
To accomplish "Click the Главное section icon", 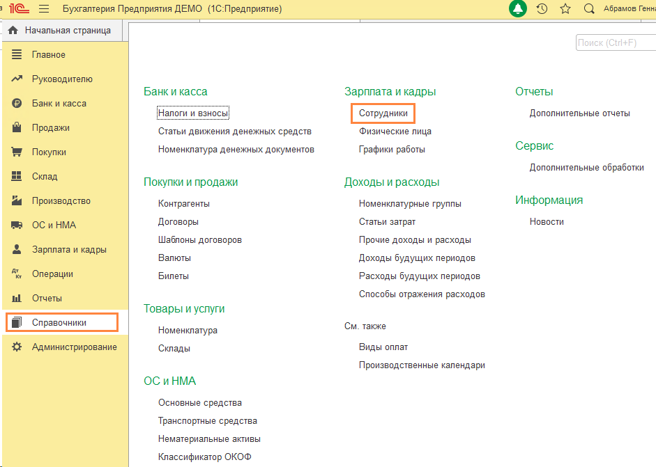I will click(17, 54).
